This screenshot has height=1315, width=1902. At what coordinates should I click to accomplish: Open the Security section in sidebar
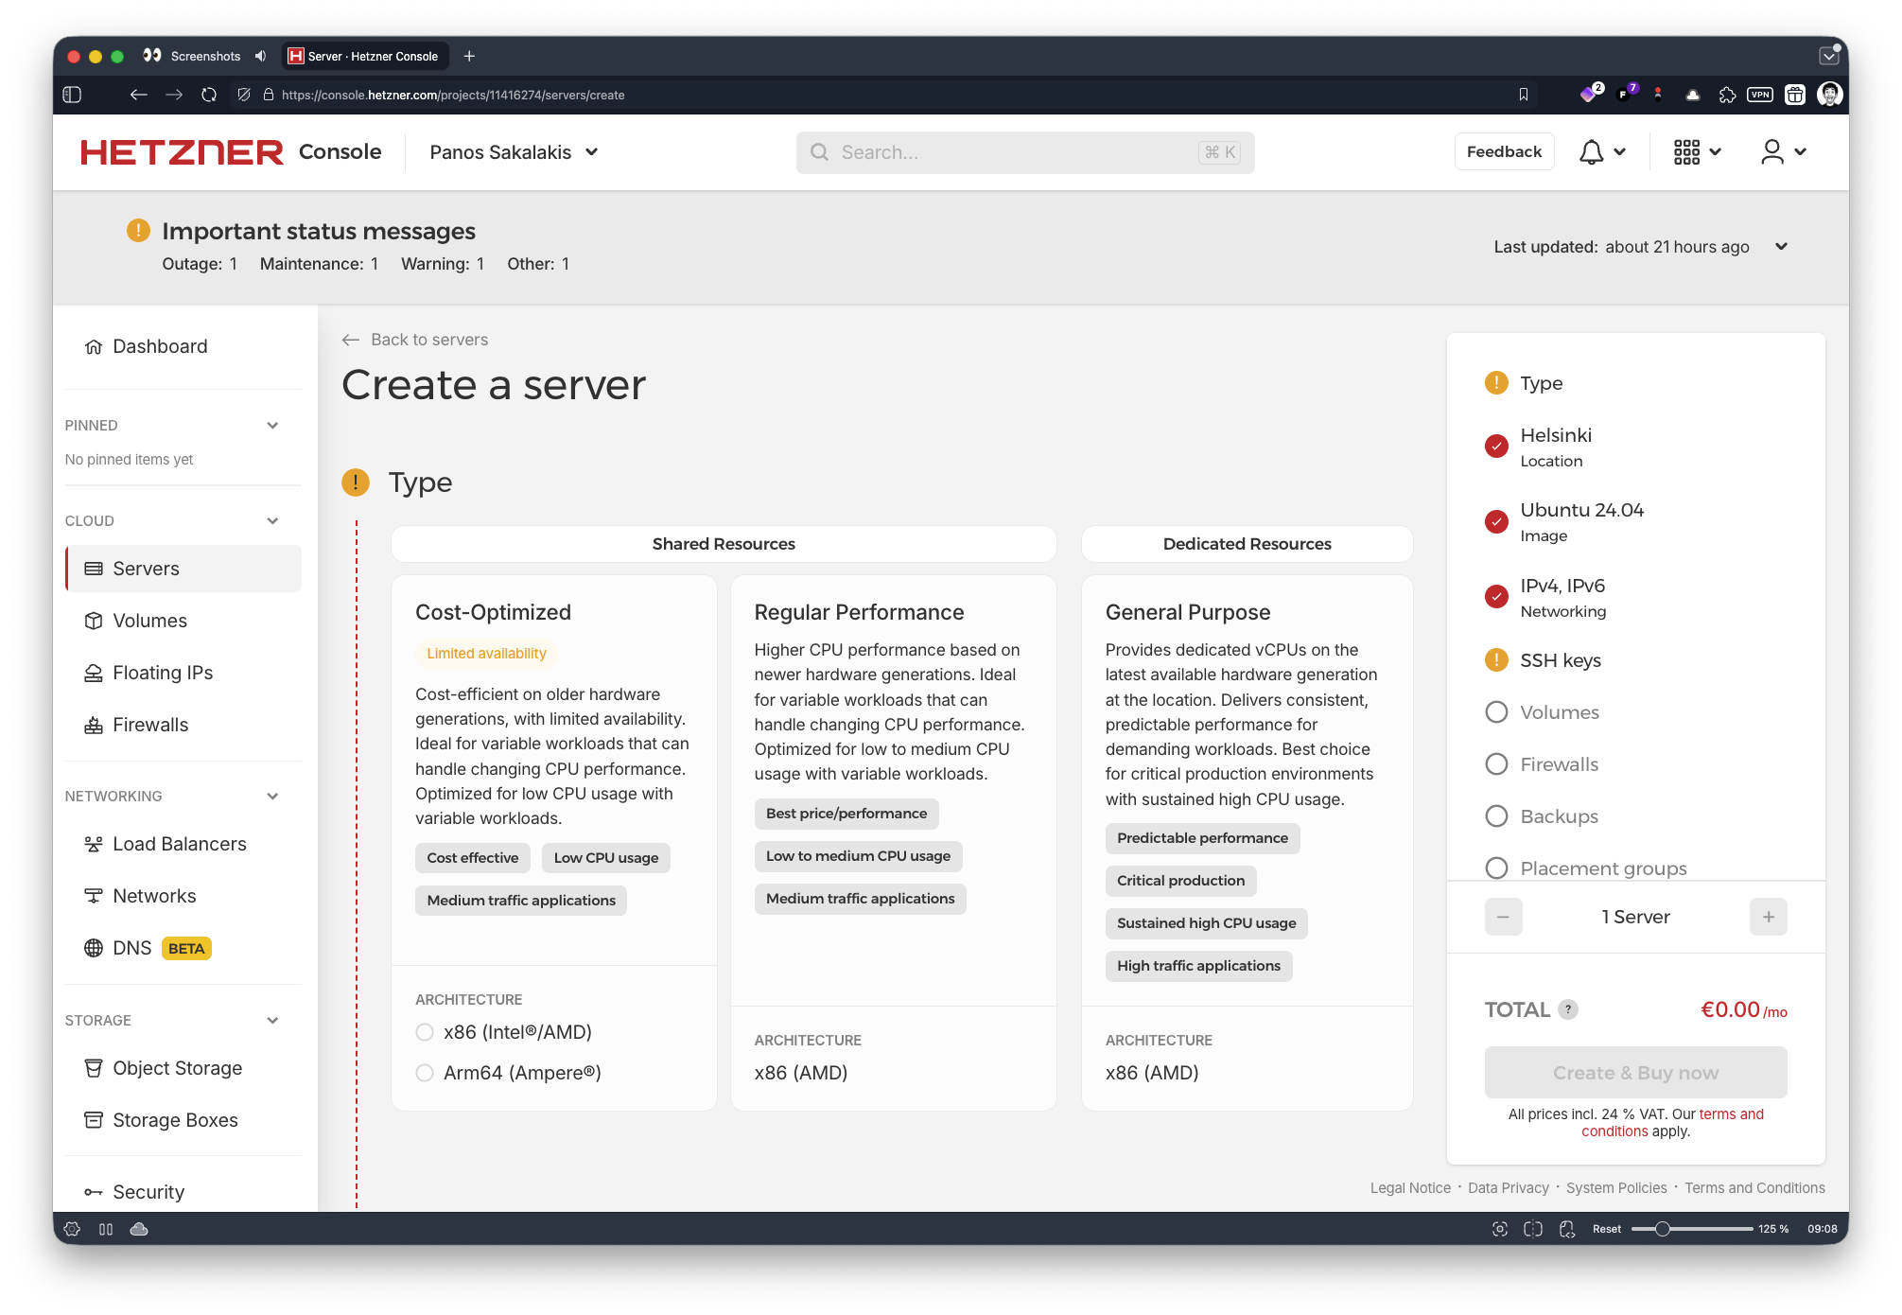coord(148,1191)
